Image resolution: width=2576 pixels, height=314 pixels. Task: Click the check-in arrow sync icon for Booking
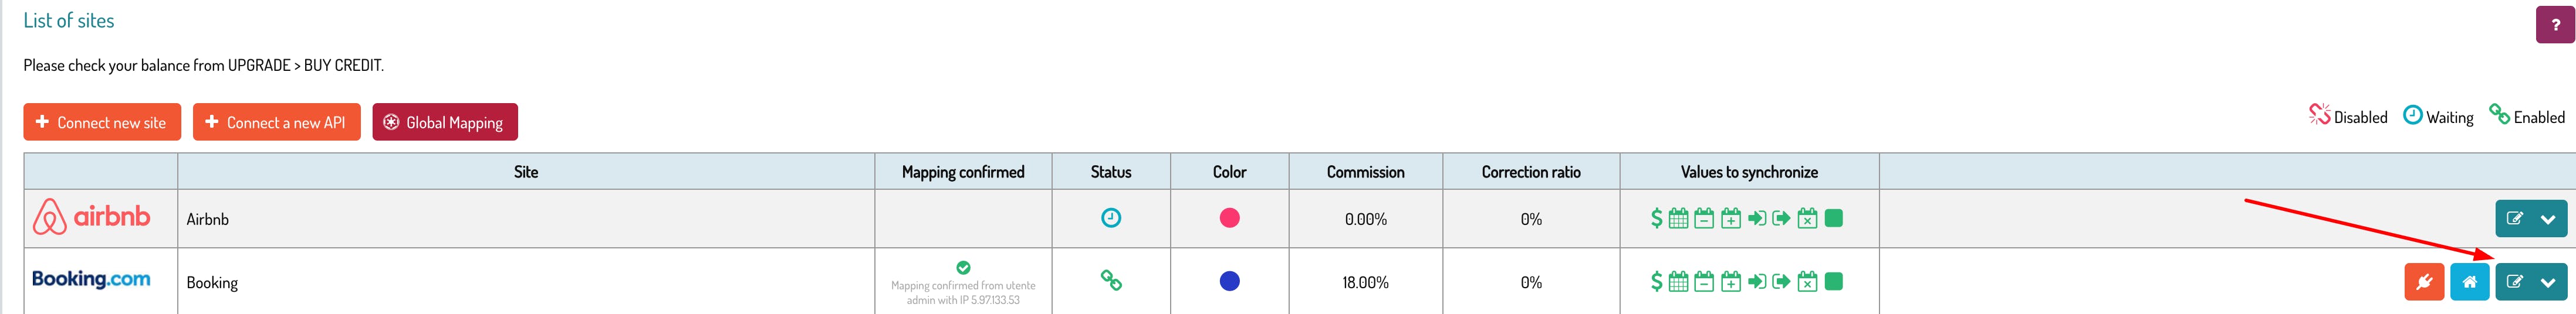[1756, 282]
